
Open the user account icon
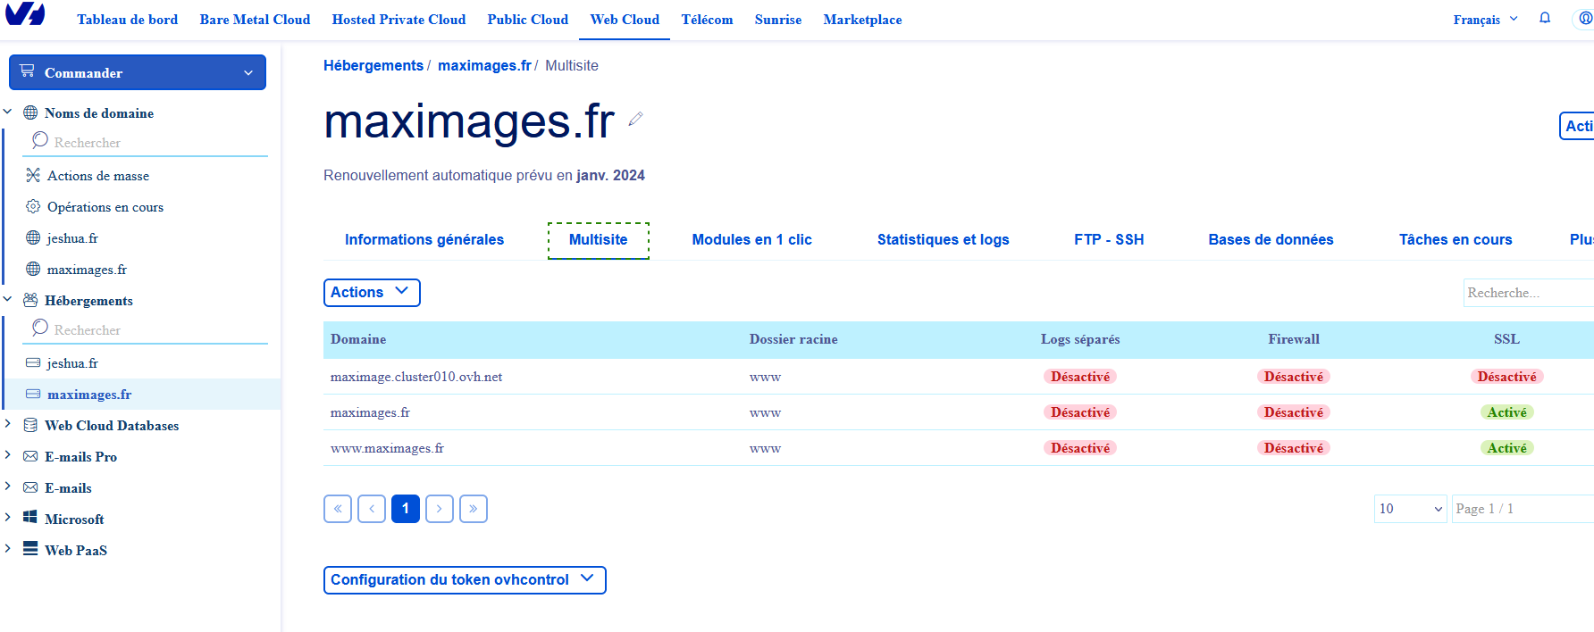click(x=1584, y=18)
